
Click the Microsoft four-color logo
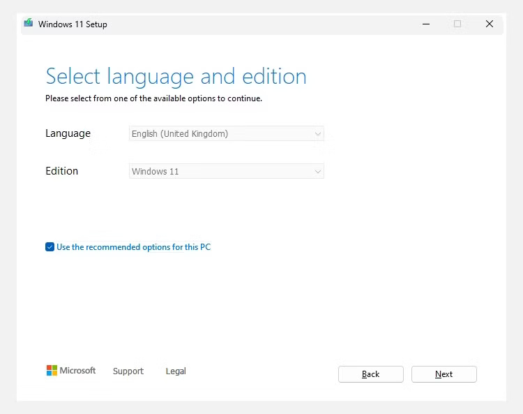pyautogui.click(x=52, y=371)
